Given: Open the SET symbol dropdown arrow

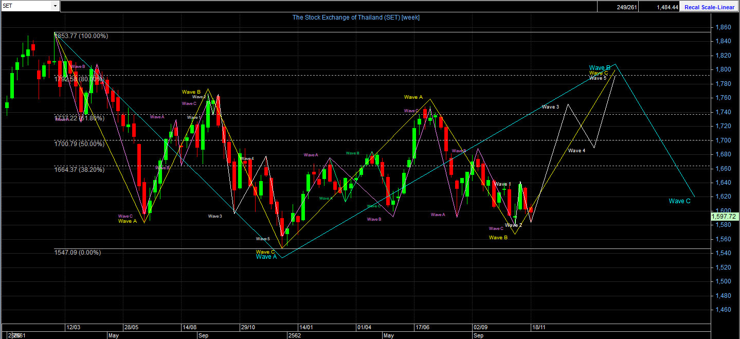Looking at the screenshot, I should coord(55,6).
